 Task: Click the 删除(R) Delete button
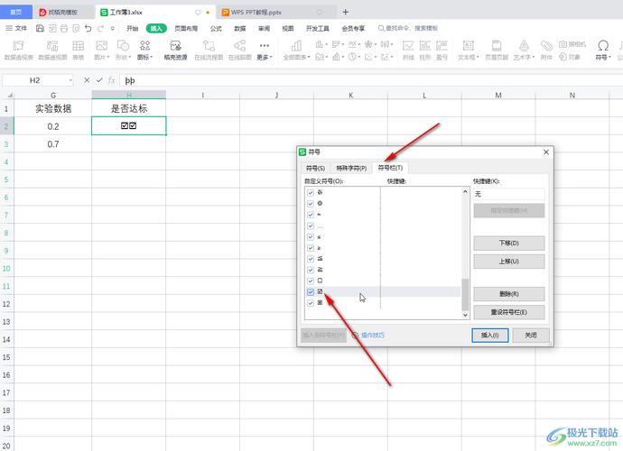[x=509, y=294]
